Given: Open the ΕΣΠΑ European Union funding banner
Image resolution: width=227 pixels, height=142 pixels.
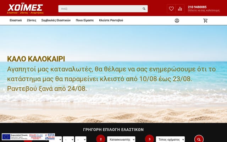Looking at the screenshot, I should (x=28, y=137).
